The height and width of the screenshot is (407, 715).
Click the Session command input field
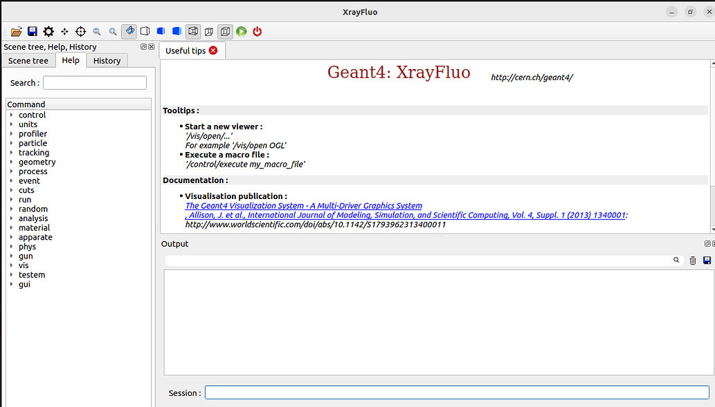[457, 392]
